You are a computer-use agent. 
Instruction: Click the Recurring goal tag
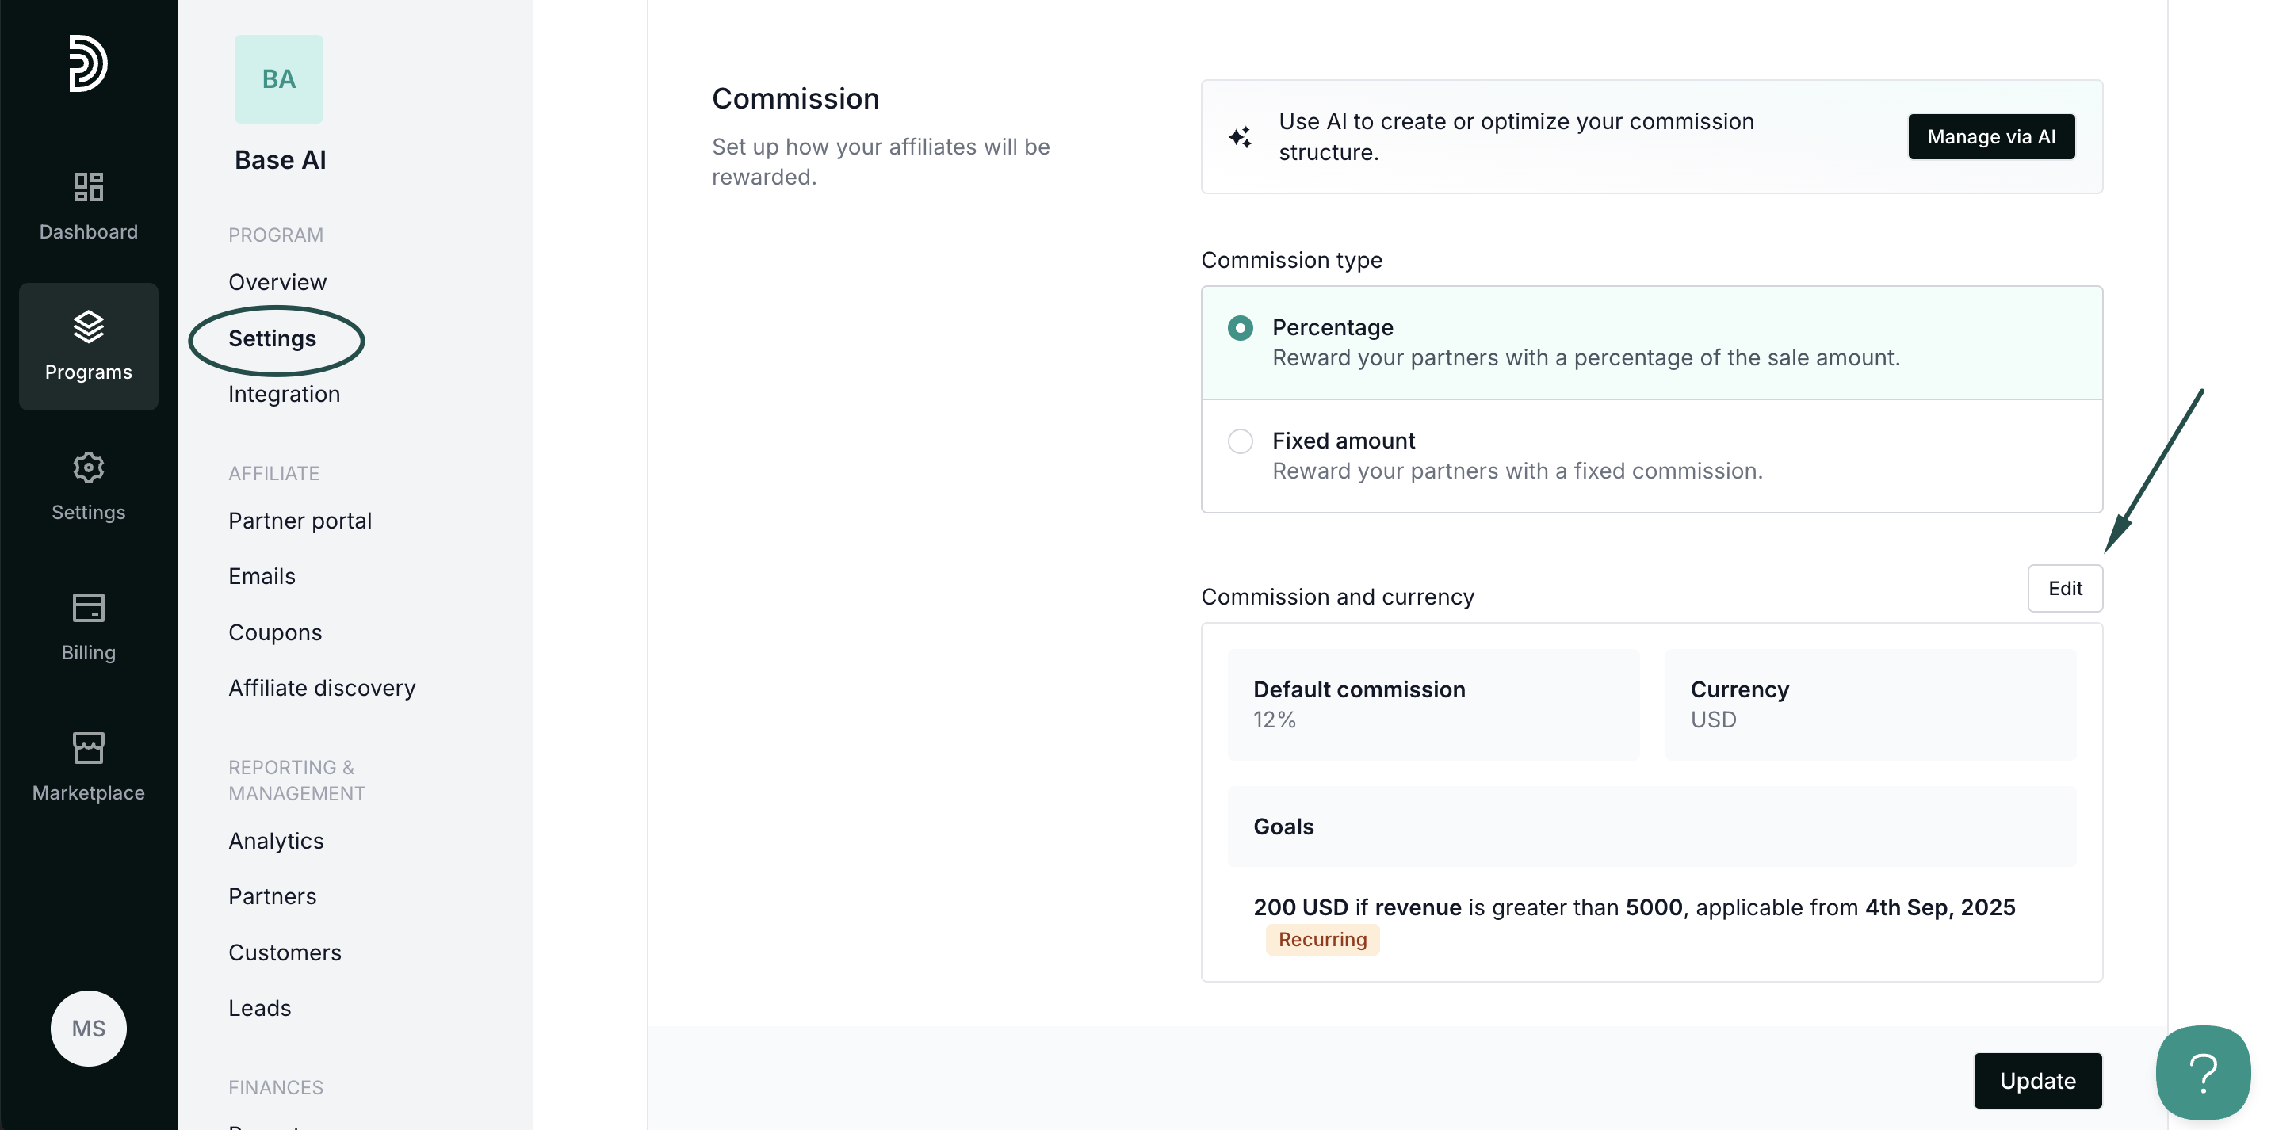click(x=1322, y=940)
